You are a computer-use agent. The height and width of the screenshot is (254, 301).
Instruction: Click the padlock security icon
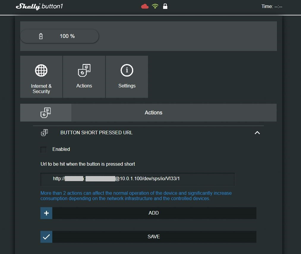165,6
